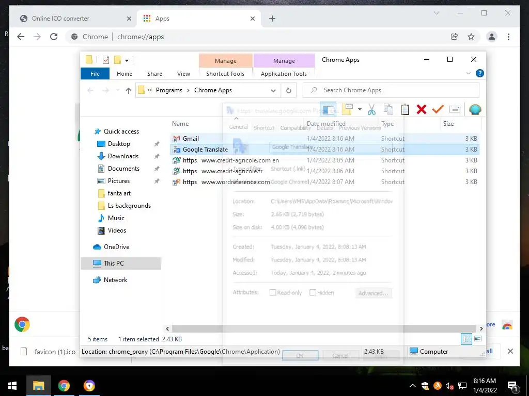Click the Chrome taskbar icon

point(64,386)
